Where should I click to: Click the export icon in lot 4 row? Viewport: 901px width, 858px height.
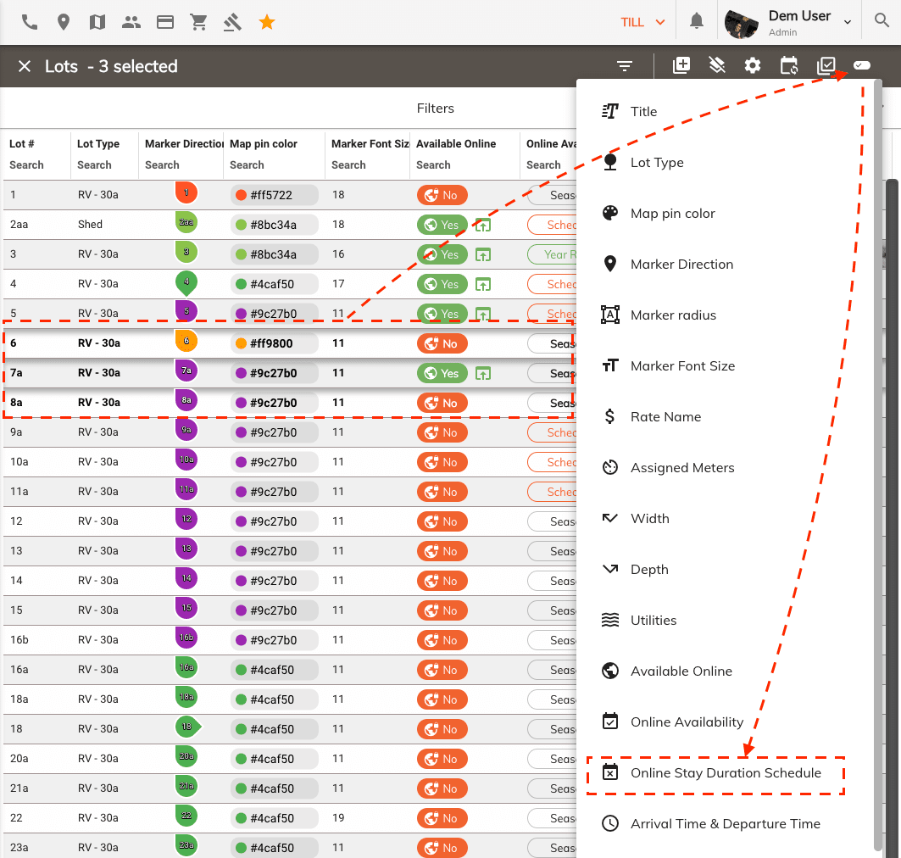click(x=482, y=285)
